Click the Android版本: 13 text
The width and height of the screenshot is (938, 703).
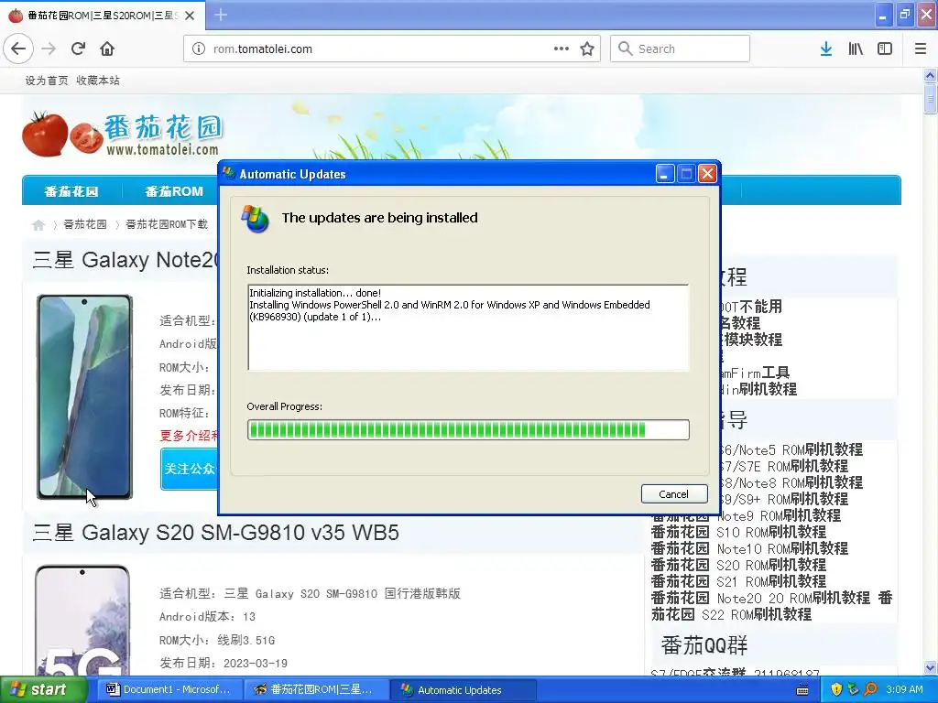(x=207, y=617)
